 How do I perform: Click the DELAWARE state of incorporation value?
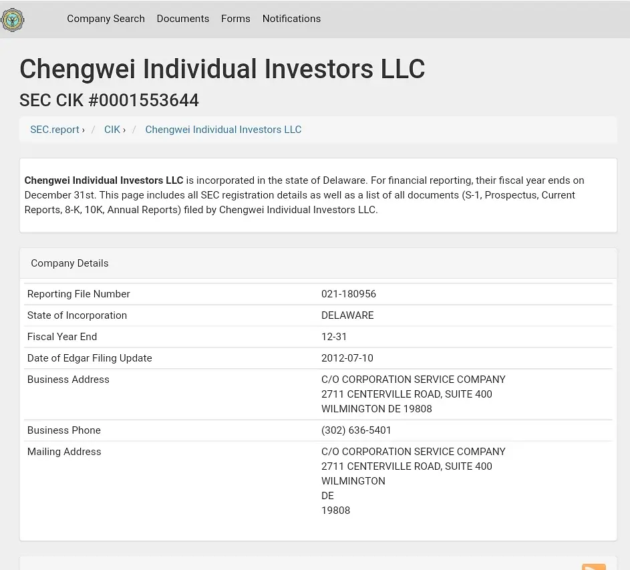click(347, 315)
